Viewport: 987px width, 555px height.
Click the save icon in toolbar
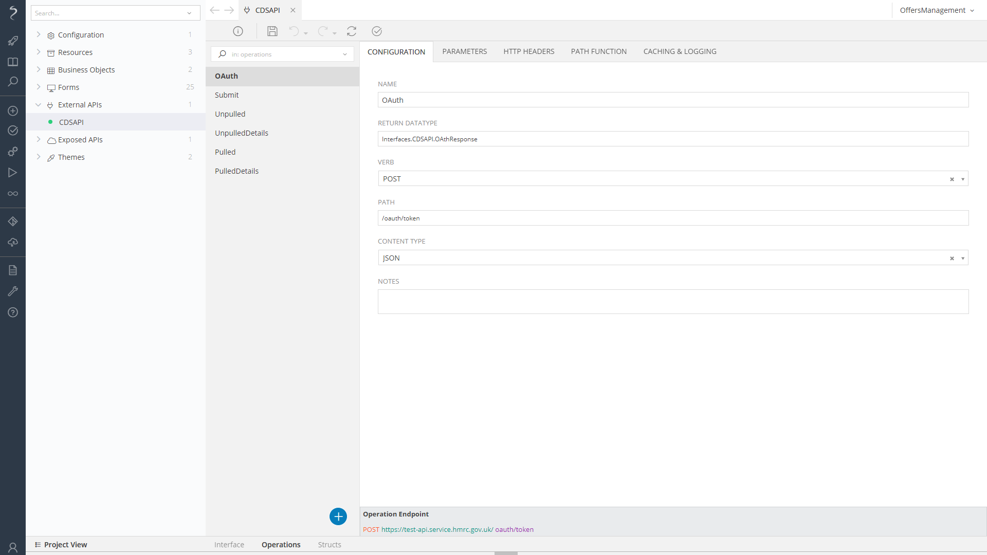[272, 31]
